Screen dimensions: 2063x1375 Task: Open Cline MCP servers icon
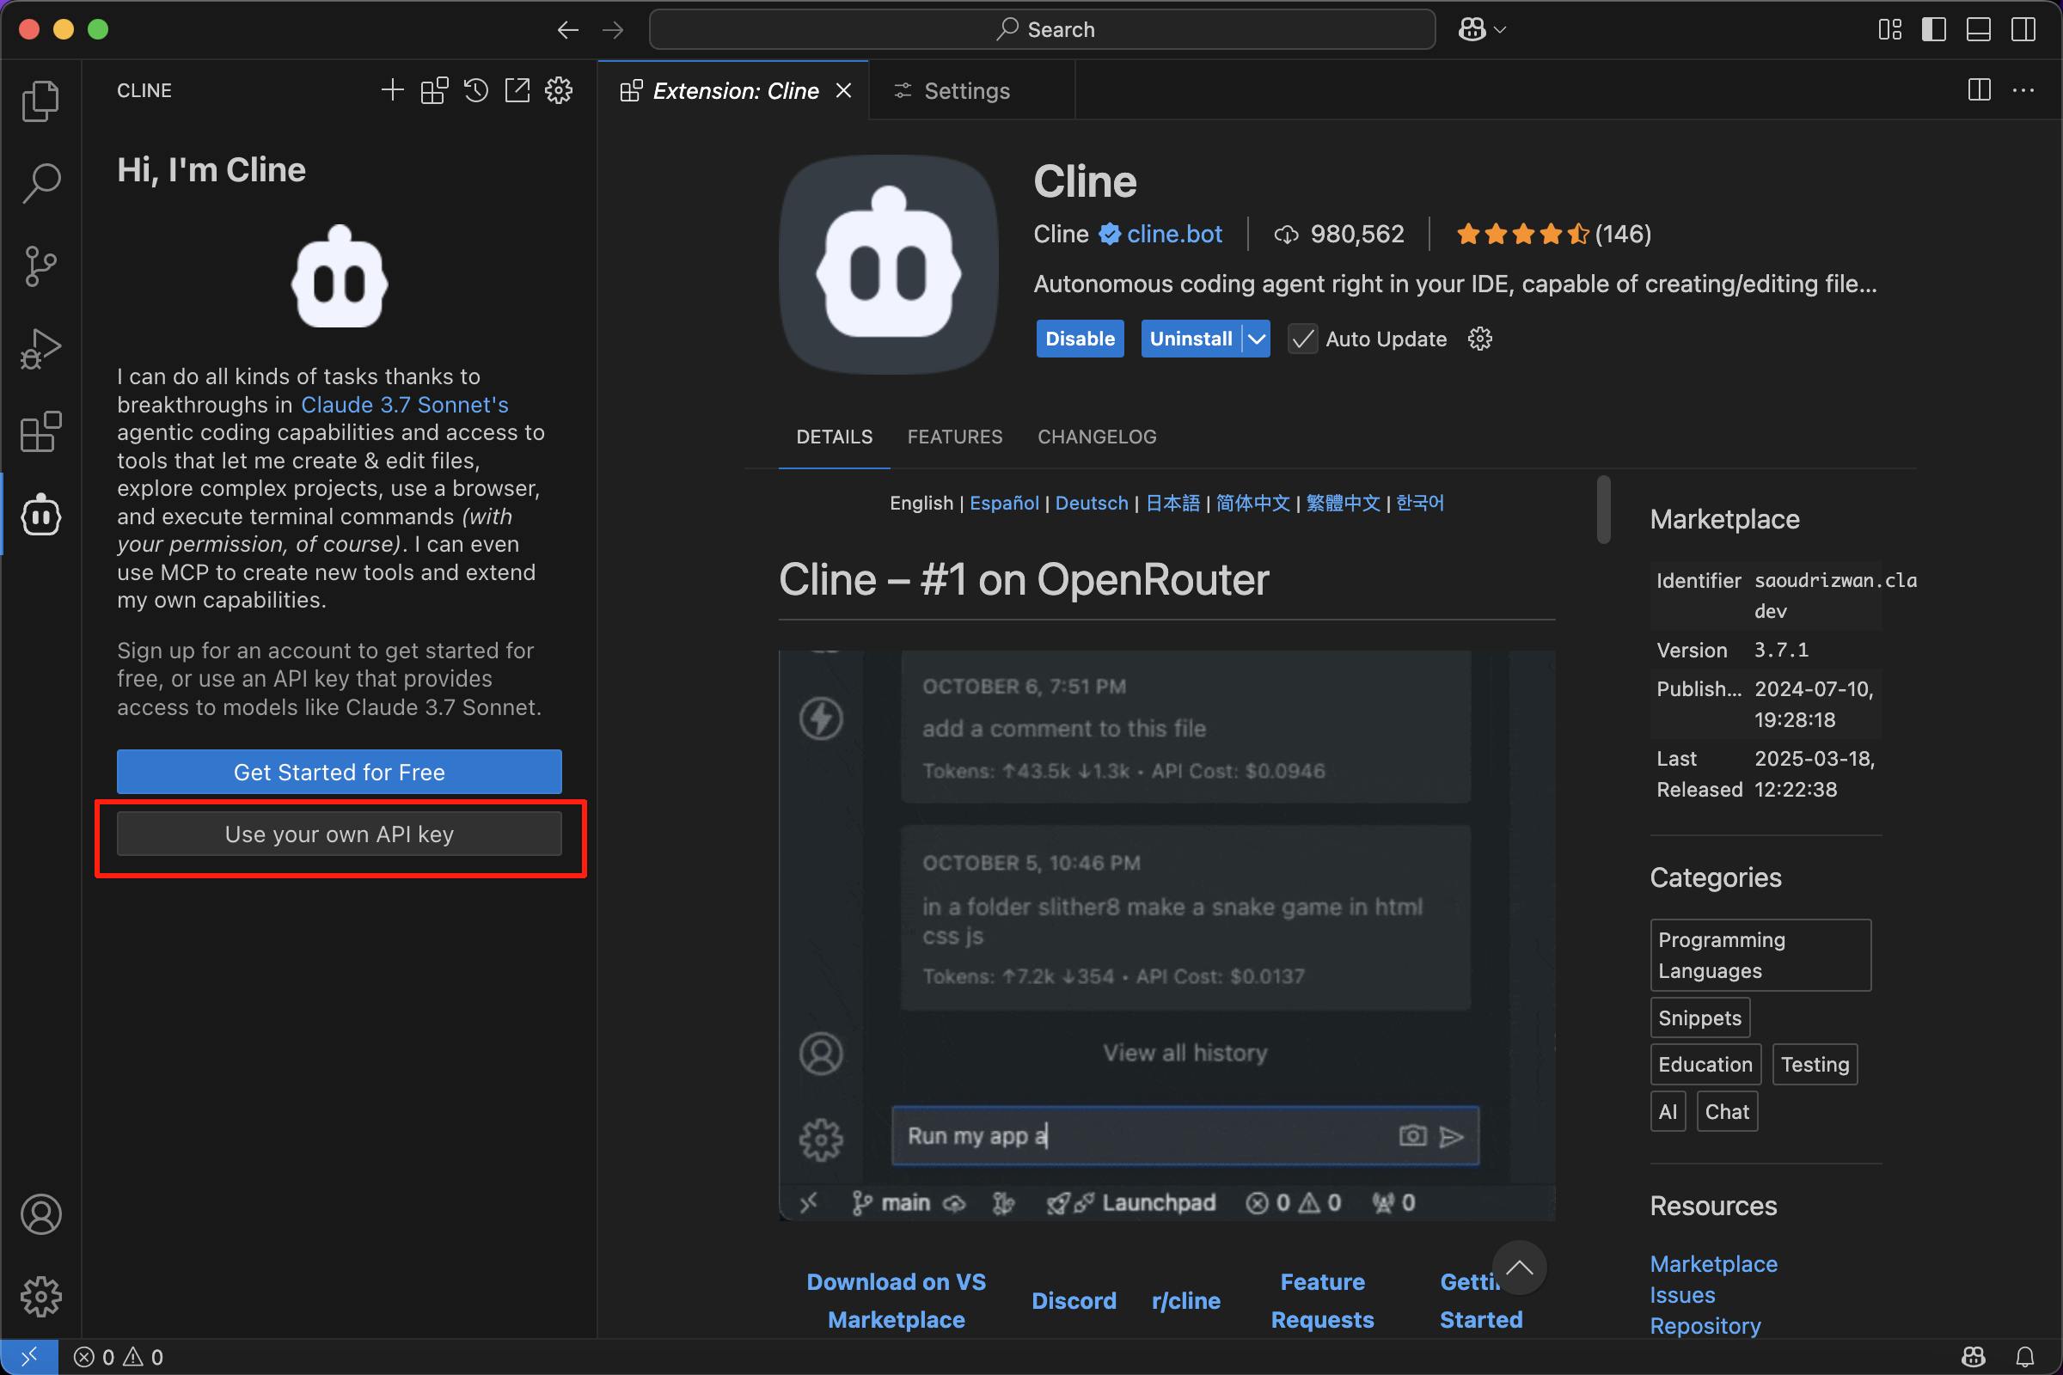[434, 90]
